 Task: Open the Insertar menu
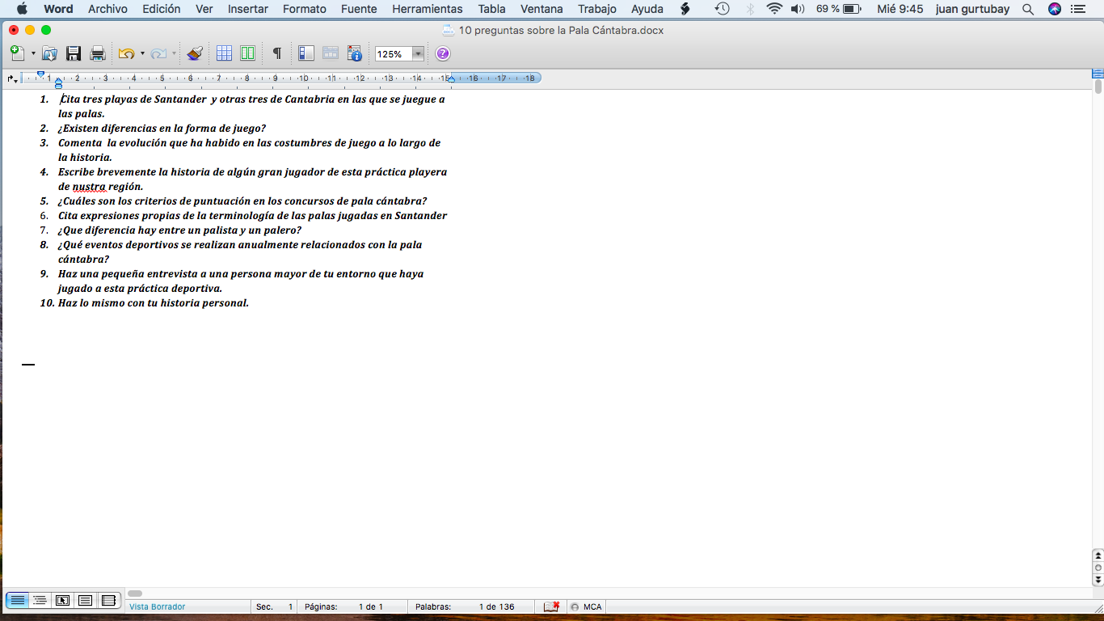(248, 9)
